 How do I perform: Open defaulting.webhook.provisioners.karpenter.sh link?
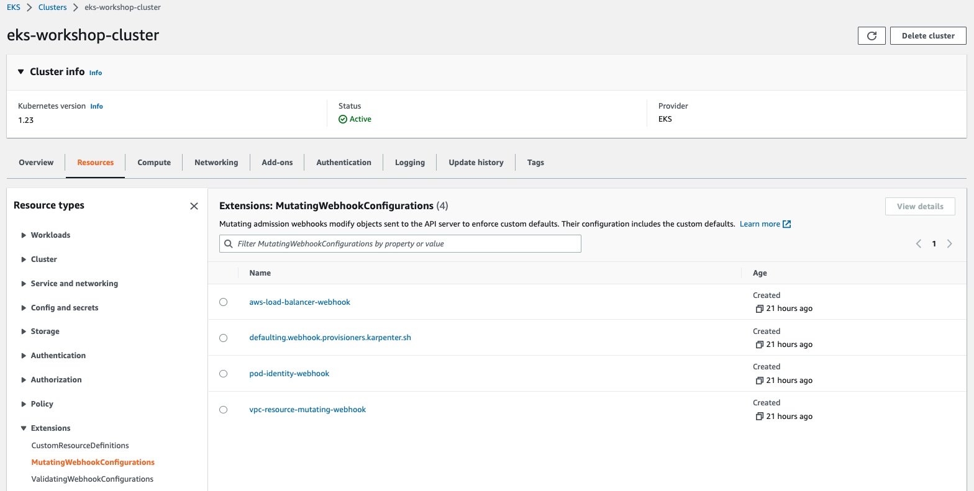click(x=330, y=338)
